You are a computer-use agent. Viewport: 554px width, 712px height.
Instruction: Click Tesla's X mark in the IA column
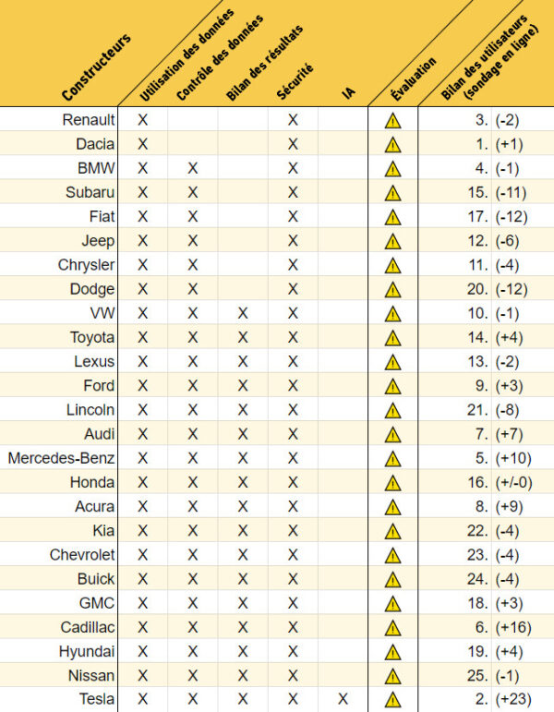pyautogui.click(x=343, y=699)
